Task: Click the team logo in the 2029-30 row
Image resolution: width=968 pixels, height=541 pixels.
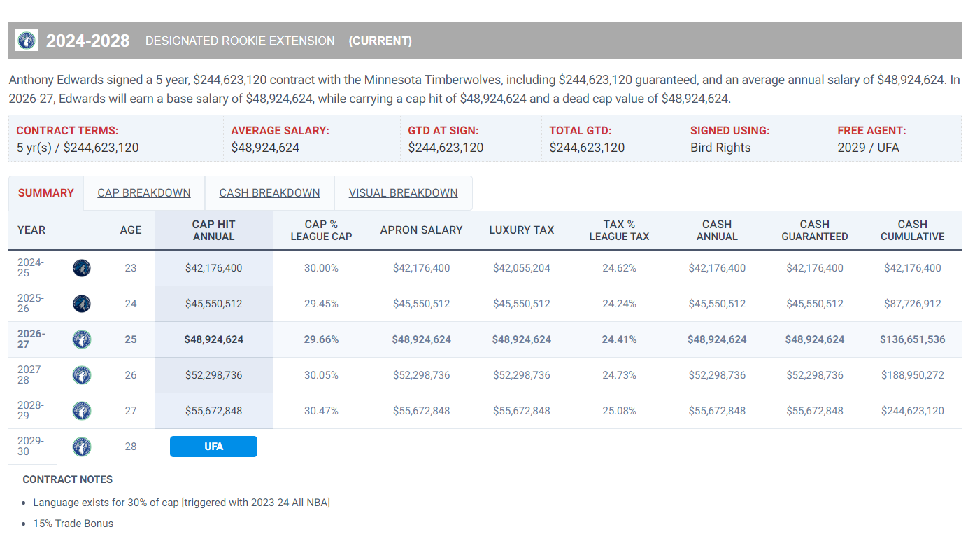Action: pos(82,447)
